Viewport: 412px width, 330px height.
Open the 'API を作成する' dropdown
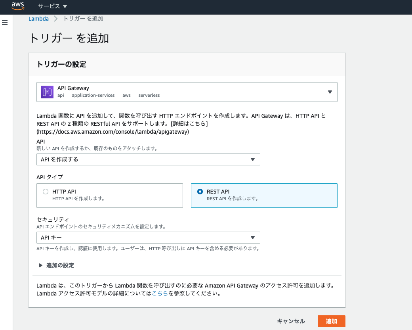(148, 159)
